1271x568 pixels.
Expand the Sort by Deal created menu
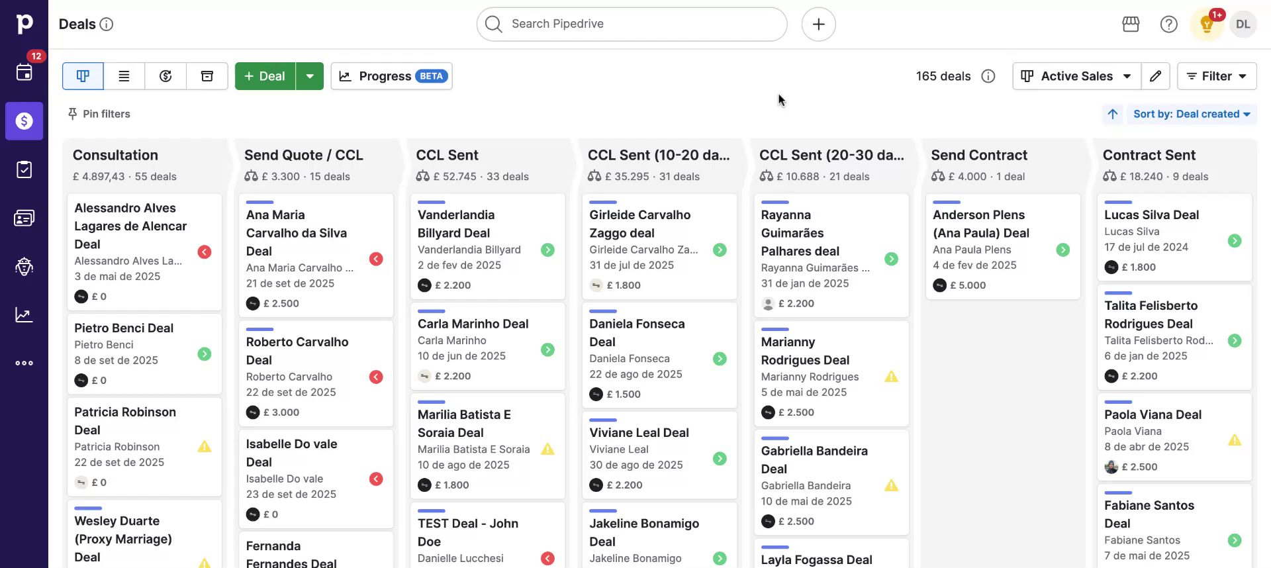1191,114
